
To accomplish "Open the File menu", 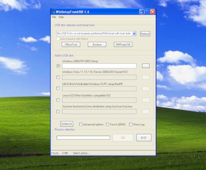I will (x=54, y=17).
